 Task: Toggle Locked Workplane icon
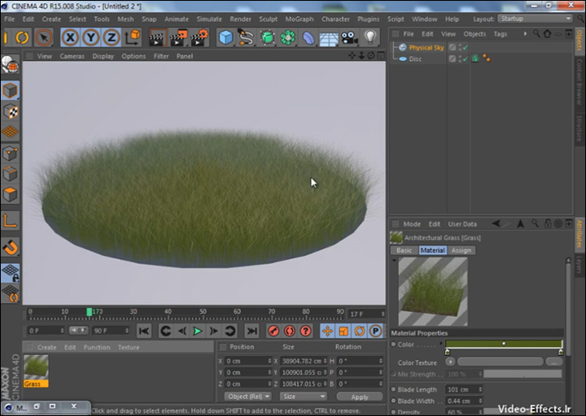tap(10, 273)
